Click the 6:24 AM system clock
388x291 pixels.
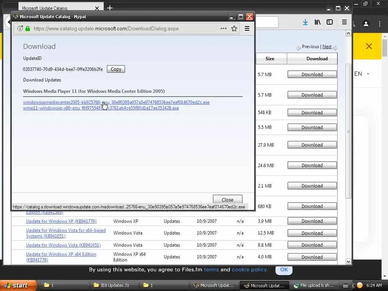pyautogui.click(x=374, y=285)
